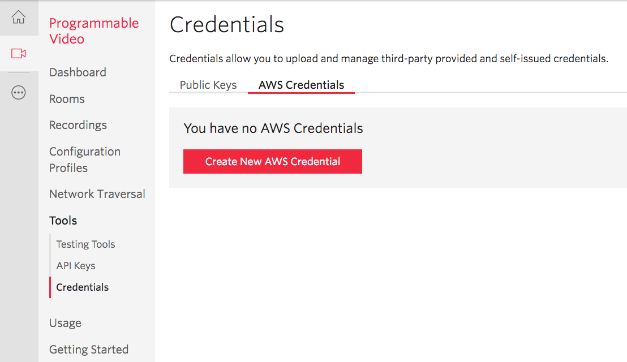Open the Credentials page
Viewport: 627px width, 362px height.
point(82,287)
